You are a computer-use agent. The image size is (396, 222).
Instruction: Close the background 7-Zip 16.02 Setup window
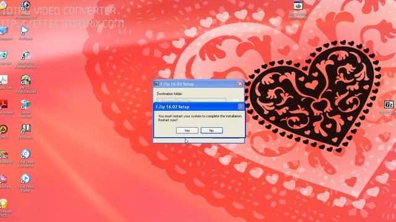[240, 84]
